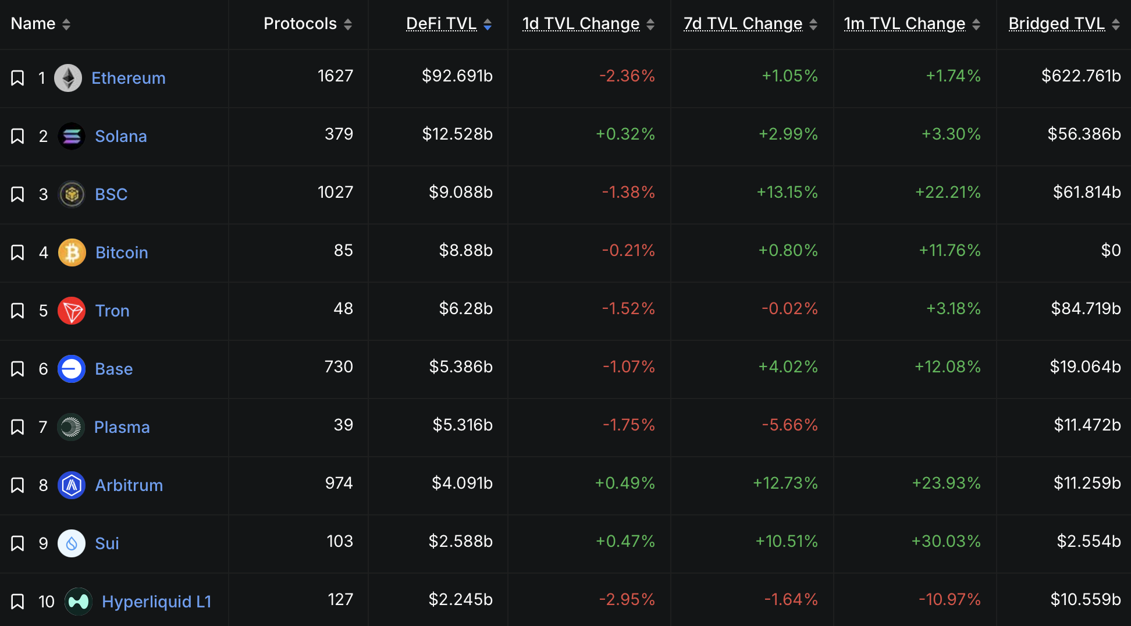The height and width of the screenshot is (626, 1131).
Task: Toggle bookmark for Plasma
Action: click(17, 427)
